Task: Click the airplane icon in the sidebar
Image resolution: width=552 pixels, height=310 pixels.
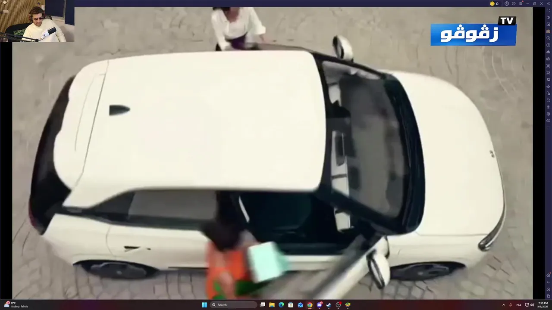Action: coord(548,87)
